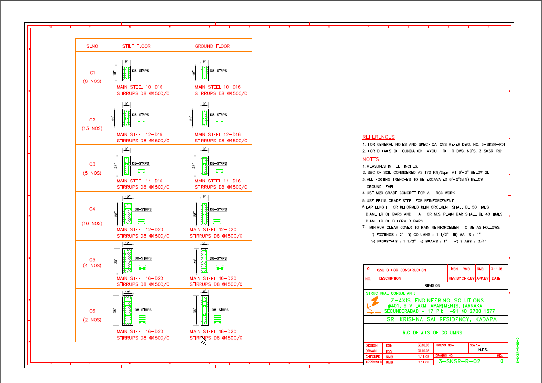Select MAIN STEEL 12-D20 in C4 ground floor cell
The height and width of the screenshot is (383, 542).
tap(213, 229)
